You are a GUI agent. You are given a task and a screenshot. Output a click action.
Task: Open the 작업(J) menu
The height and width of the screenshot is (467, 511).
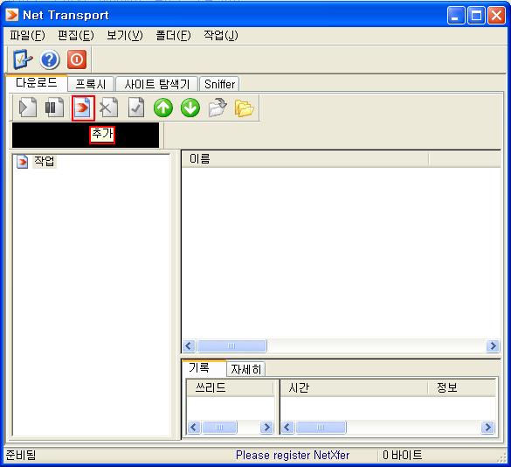pyautogui.click(x=221, y=35)
